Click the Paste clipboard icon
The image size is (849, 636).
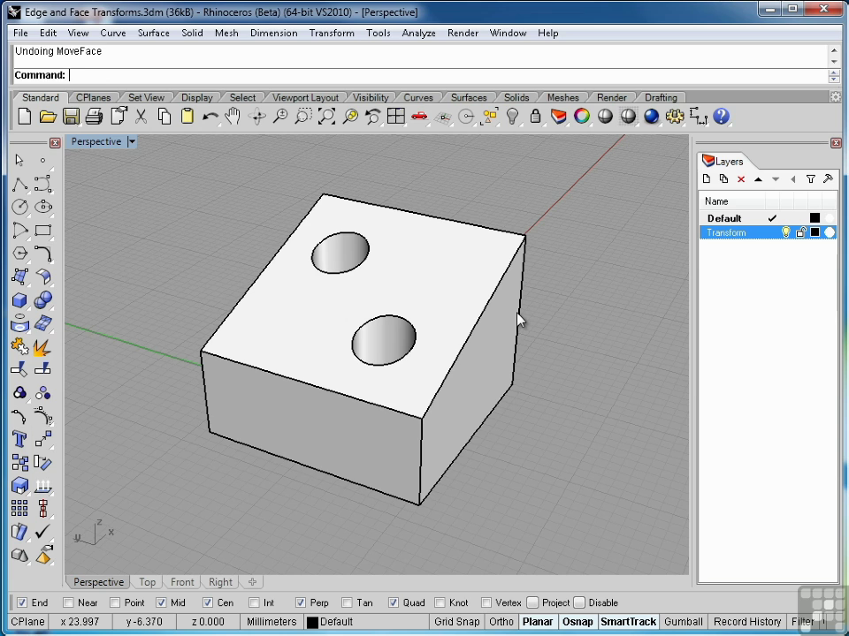point(187,117)
